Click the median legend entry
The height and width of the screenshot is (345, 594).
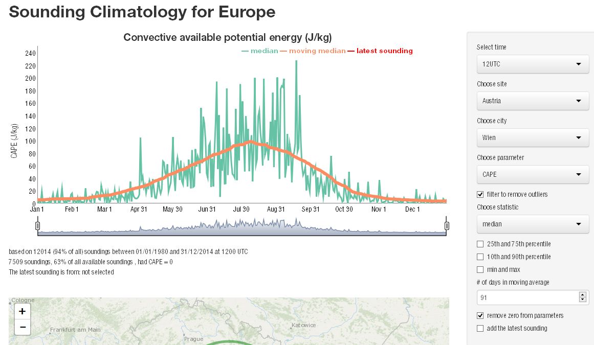[x=260, y=51]
